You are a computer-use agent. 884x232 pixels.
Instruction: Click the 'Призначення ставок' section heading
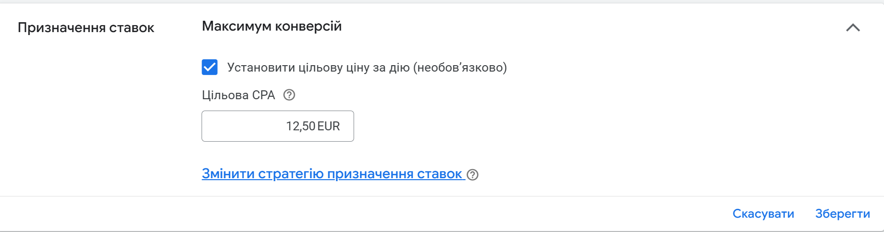click(86, 28)
